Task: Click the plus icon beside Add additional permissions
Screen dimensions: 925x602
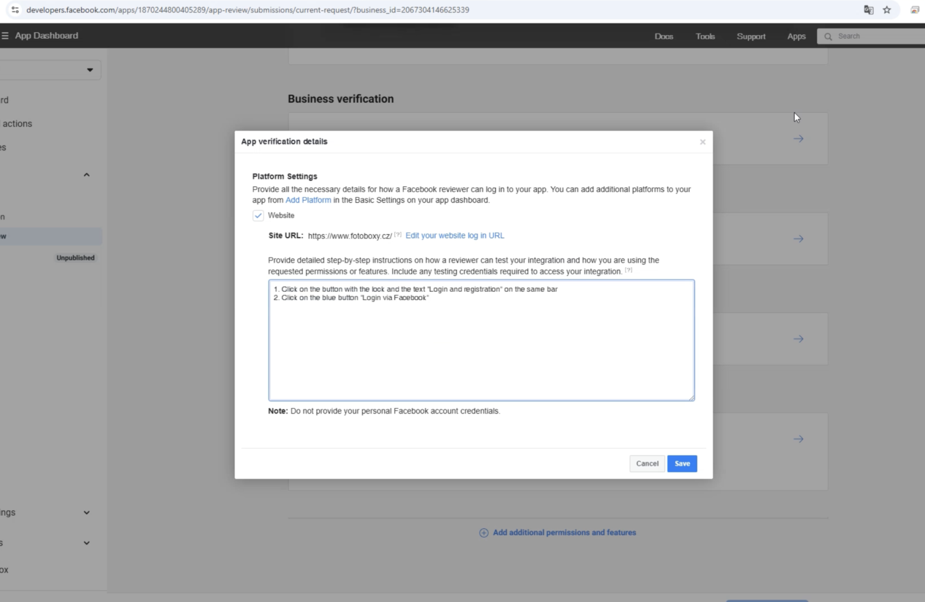Action: pos(484,533)
